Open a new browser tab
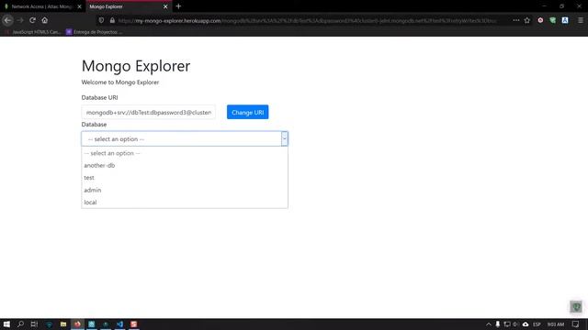 pyautogui.click(x=178, y=6)
